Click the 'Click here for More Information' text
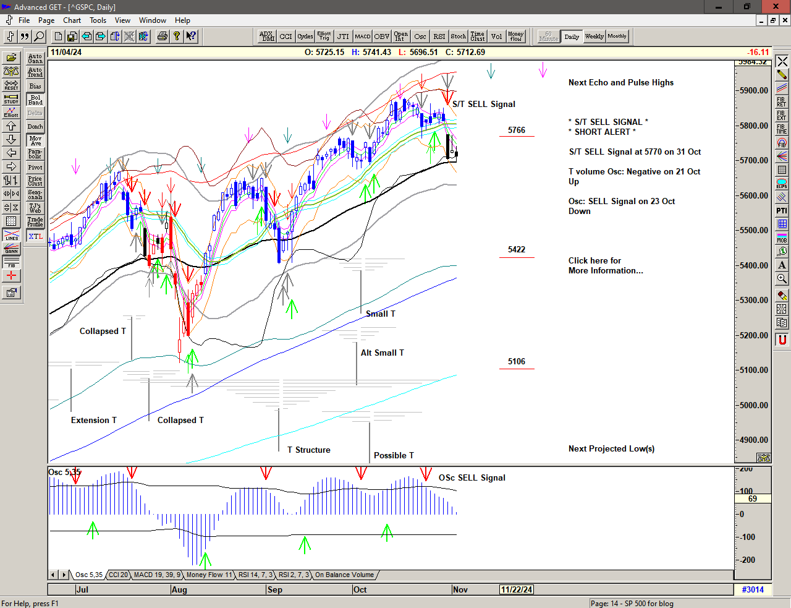The image size is (791, 608). pos(605,265)
